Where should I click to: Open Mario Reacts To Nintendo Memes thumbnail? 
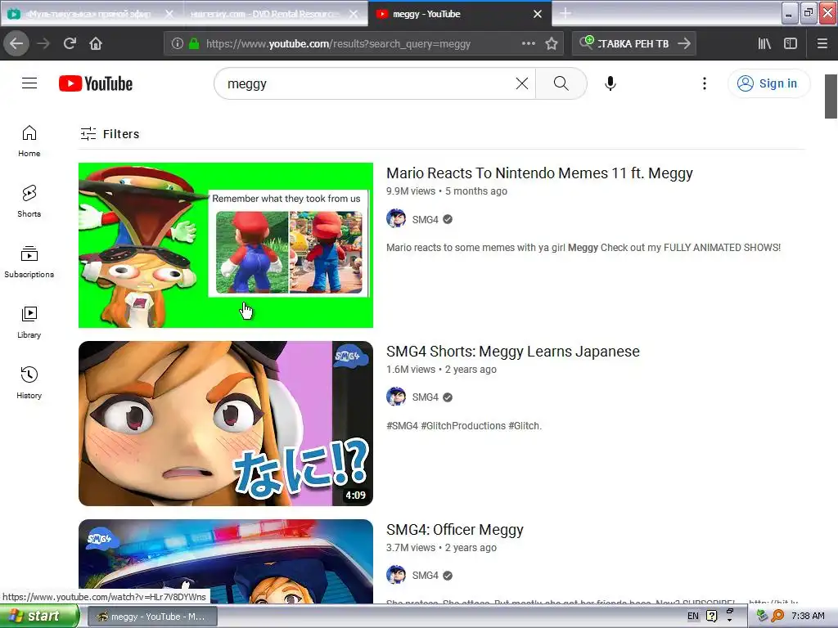pos(226,245)
